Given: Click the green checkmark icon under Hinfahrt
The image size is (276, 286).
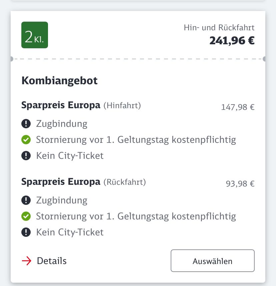Looking at the screenshot, I should (26, 140).
